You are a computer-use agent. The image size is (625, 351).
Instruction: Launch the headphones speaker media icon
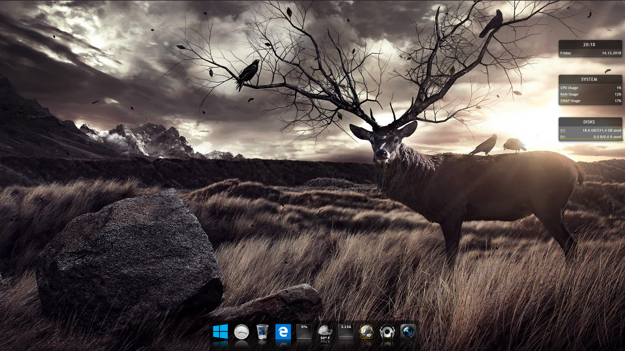[x=387, y=332]
